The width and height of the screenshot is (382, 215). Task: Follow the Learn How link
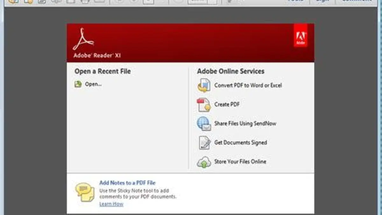pyautogui.click(x=111, y=204)
